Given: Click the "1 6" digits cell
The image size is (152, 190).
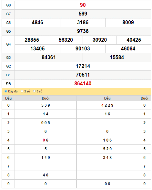Looking at the screenshot, I should pos(107,114).
